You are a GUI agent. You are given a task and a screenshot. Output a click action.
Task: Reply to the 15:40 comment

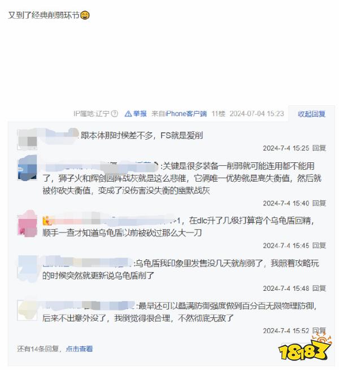coord(319,203)
